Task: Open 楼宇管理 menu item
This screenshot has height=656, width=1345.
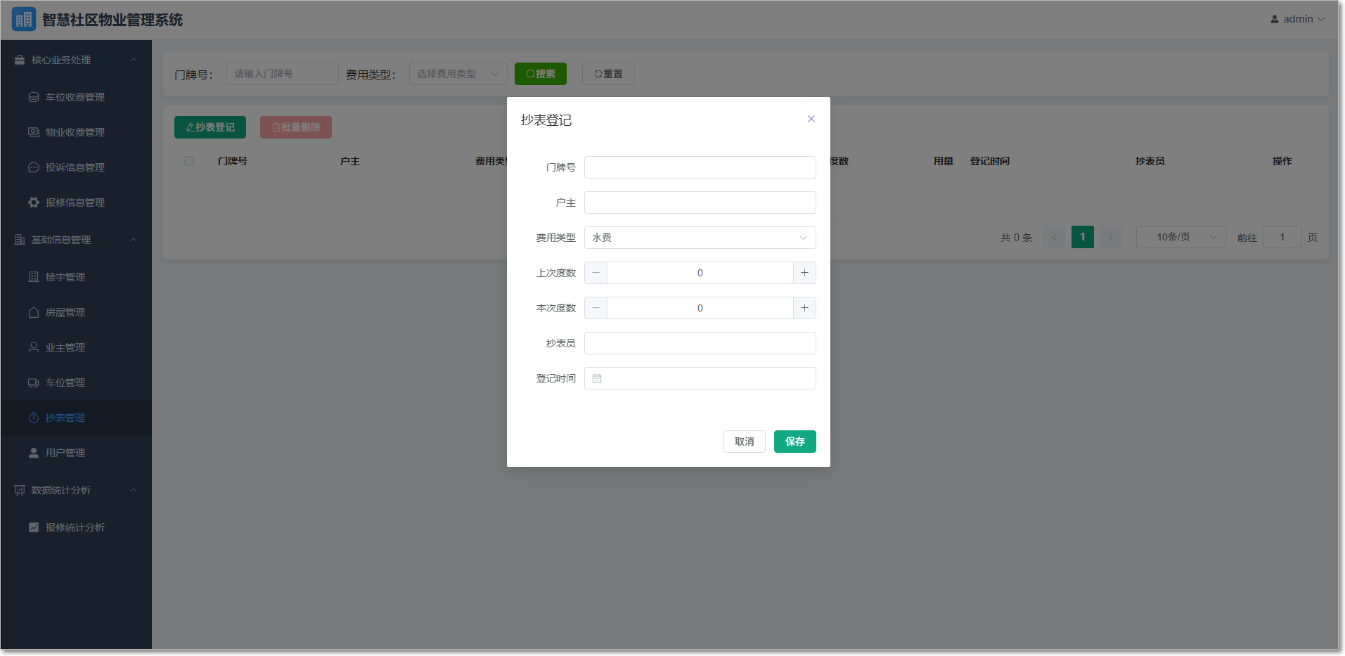Action: pos(76,277)
